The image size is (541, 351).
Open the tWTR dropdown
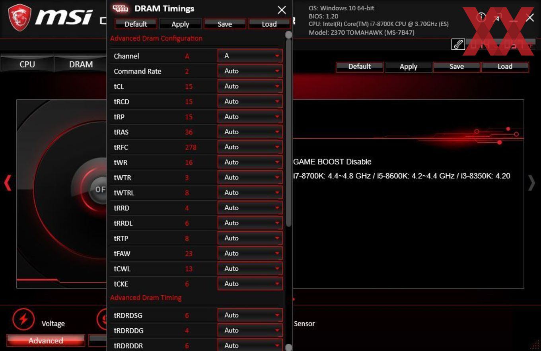click(250, 177)
